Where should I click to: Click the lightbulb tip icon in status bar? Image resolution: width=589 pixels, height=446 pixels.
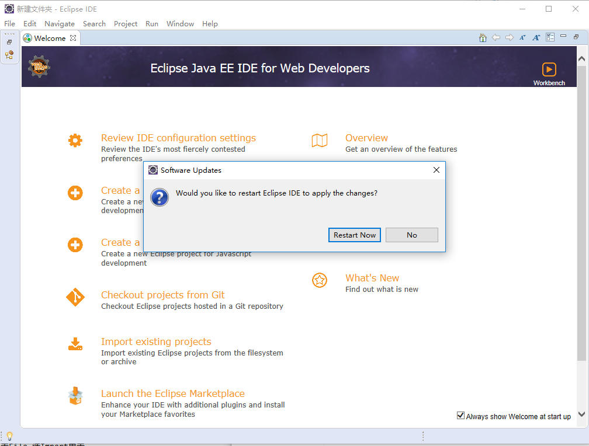click(10, 436)
